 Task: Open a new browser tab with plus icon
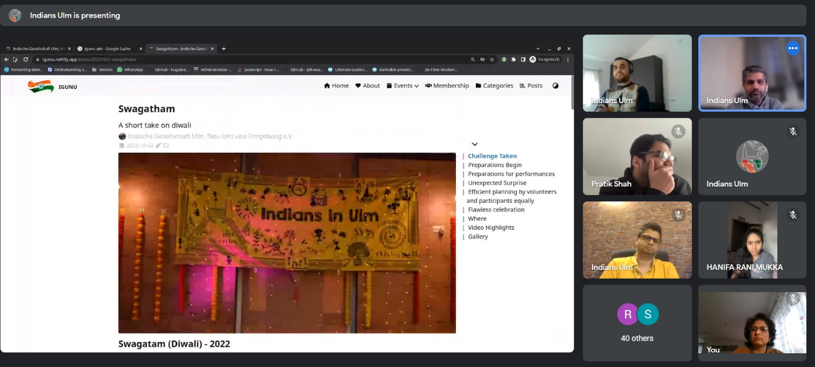(x=224, y=49)
